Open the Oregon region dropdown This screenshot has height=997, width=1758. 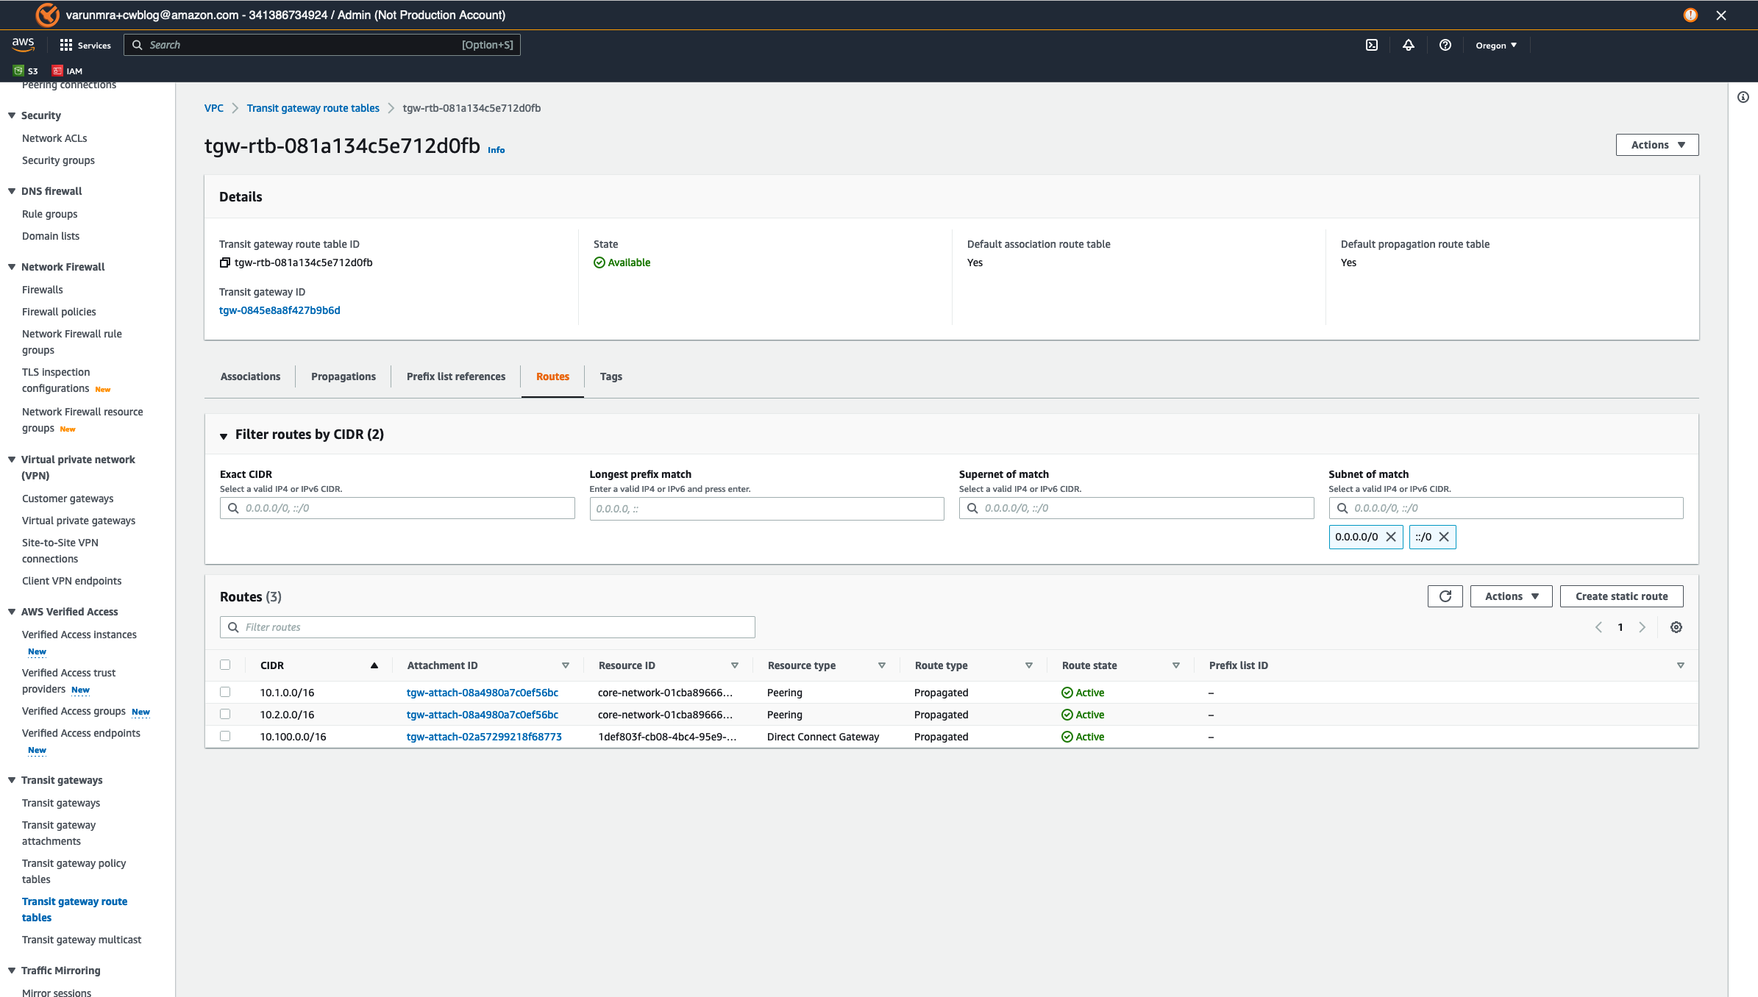pos(1495,45)
